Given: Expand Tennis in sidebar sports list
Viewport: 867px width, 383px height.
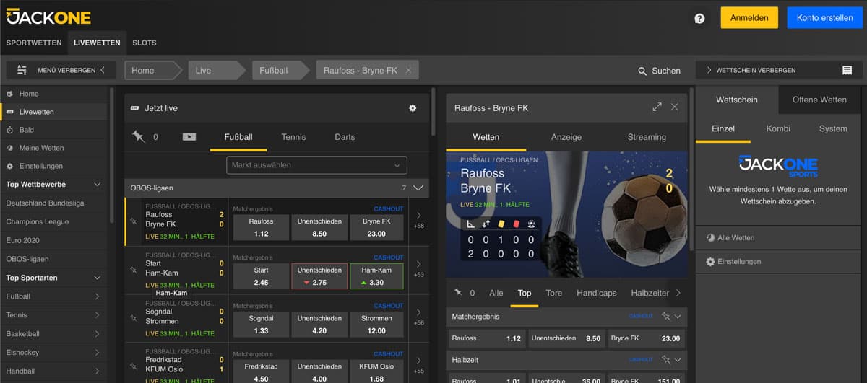Looking at the screenshot, I should (x=98, y=315).
